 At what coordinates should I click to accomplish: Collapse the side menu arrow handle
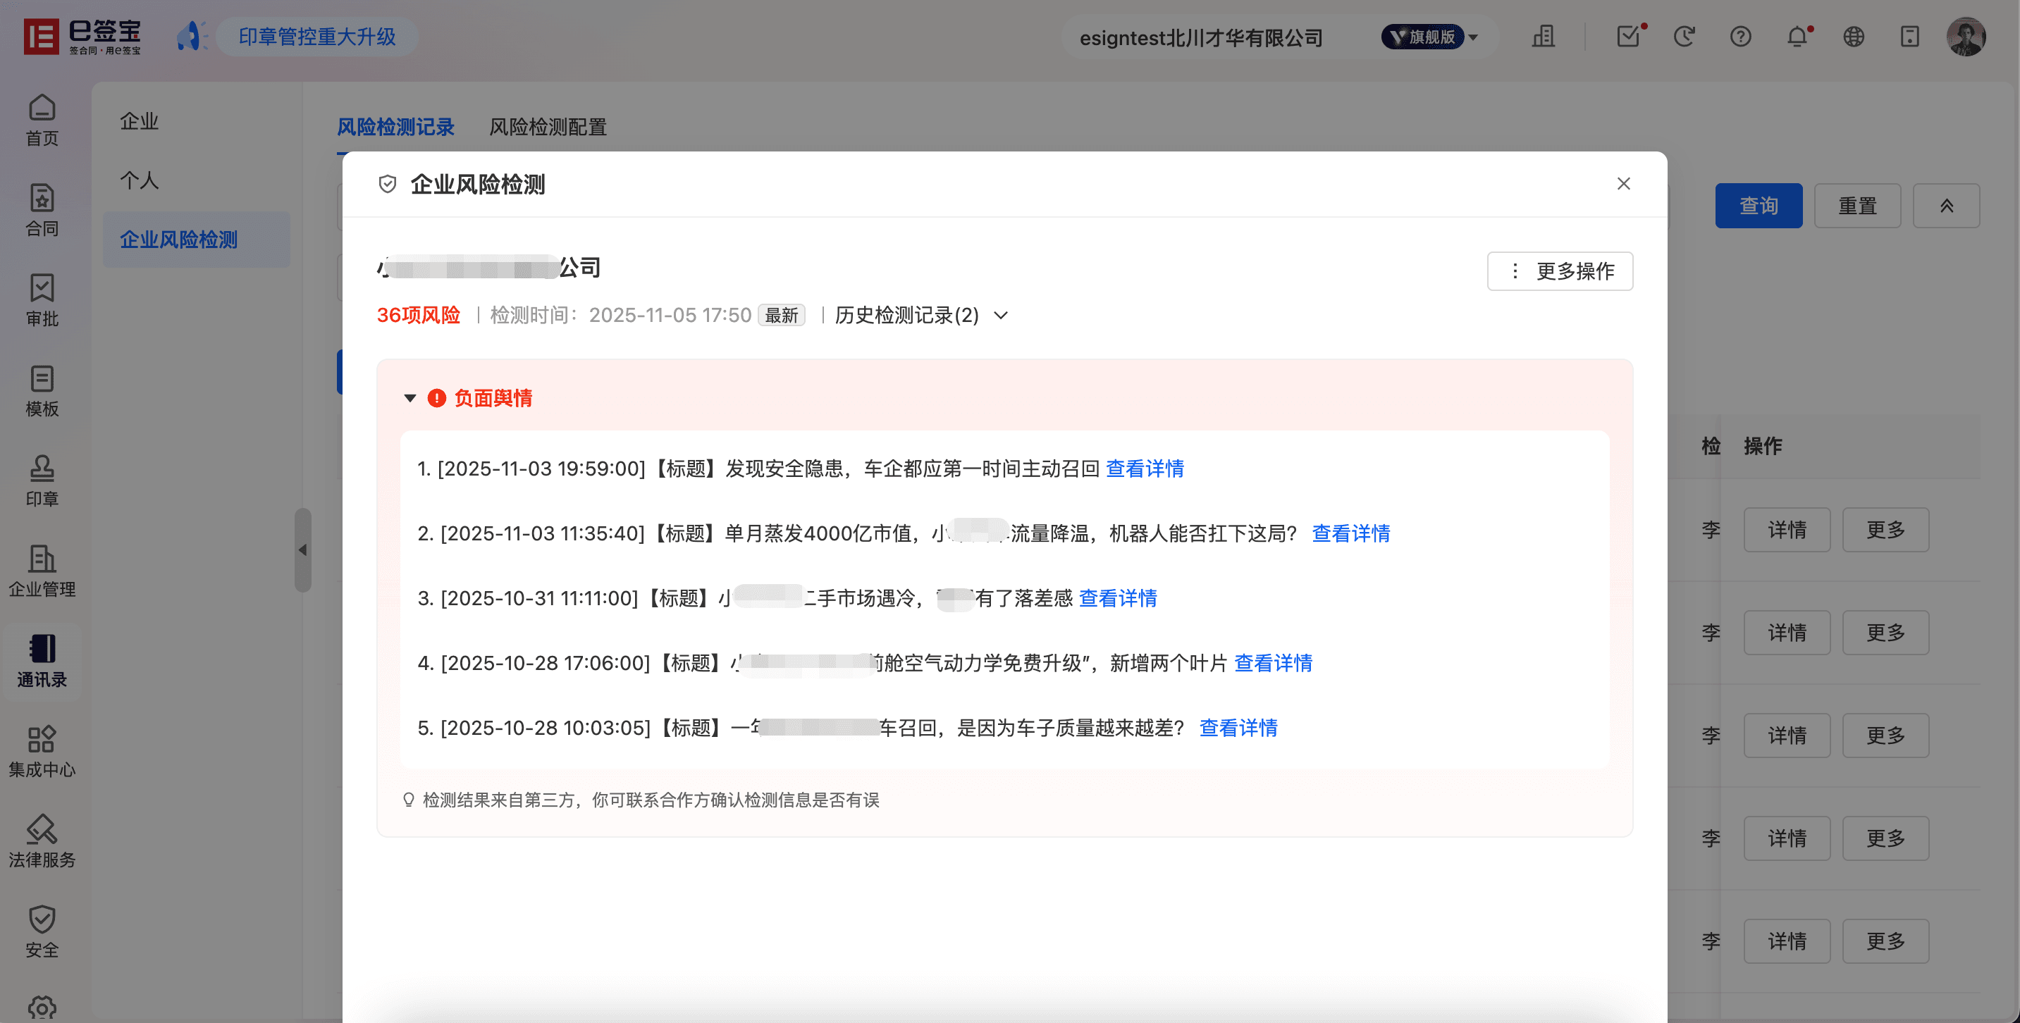tap(302, 550)
